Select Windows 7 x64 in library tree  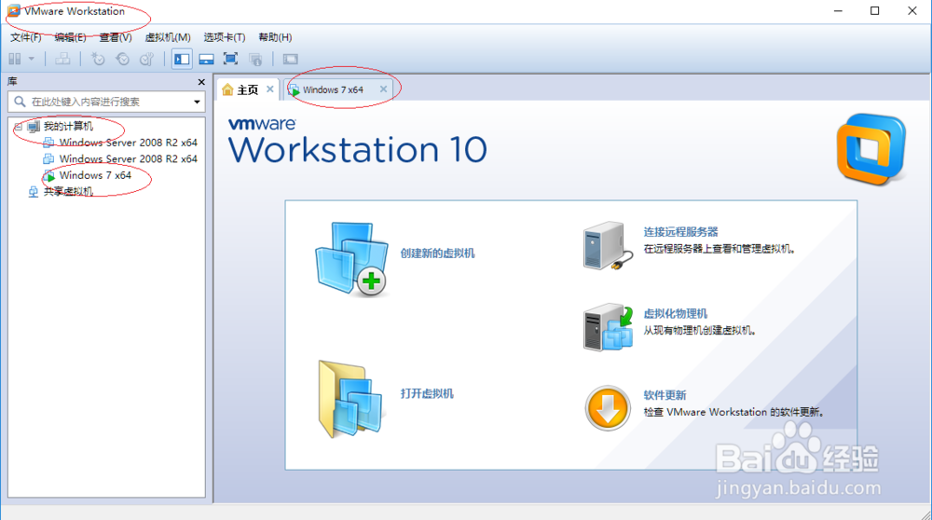coord(95,175)
